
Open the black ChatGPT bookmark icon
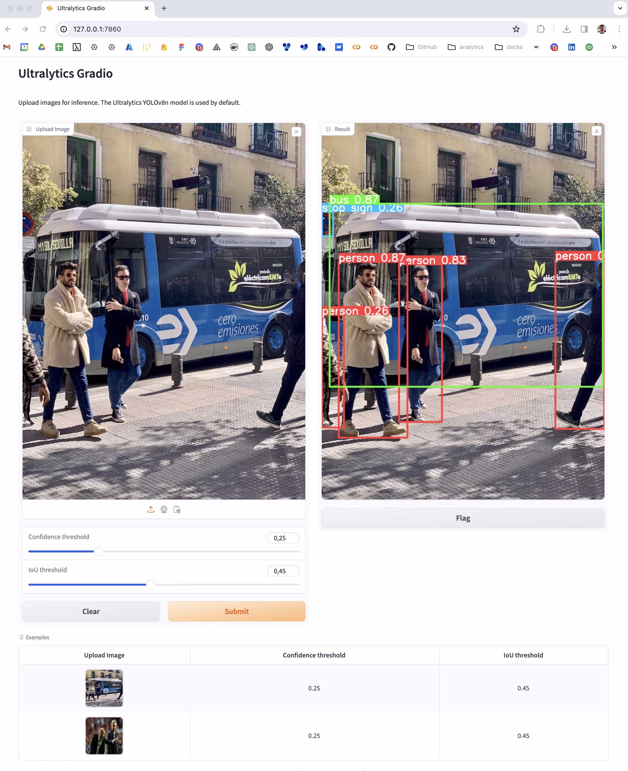(269, 47)
